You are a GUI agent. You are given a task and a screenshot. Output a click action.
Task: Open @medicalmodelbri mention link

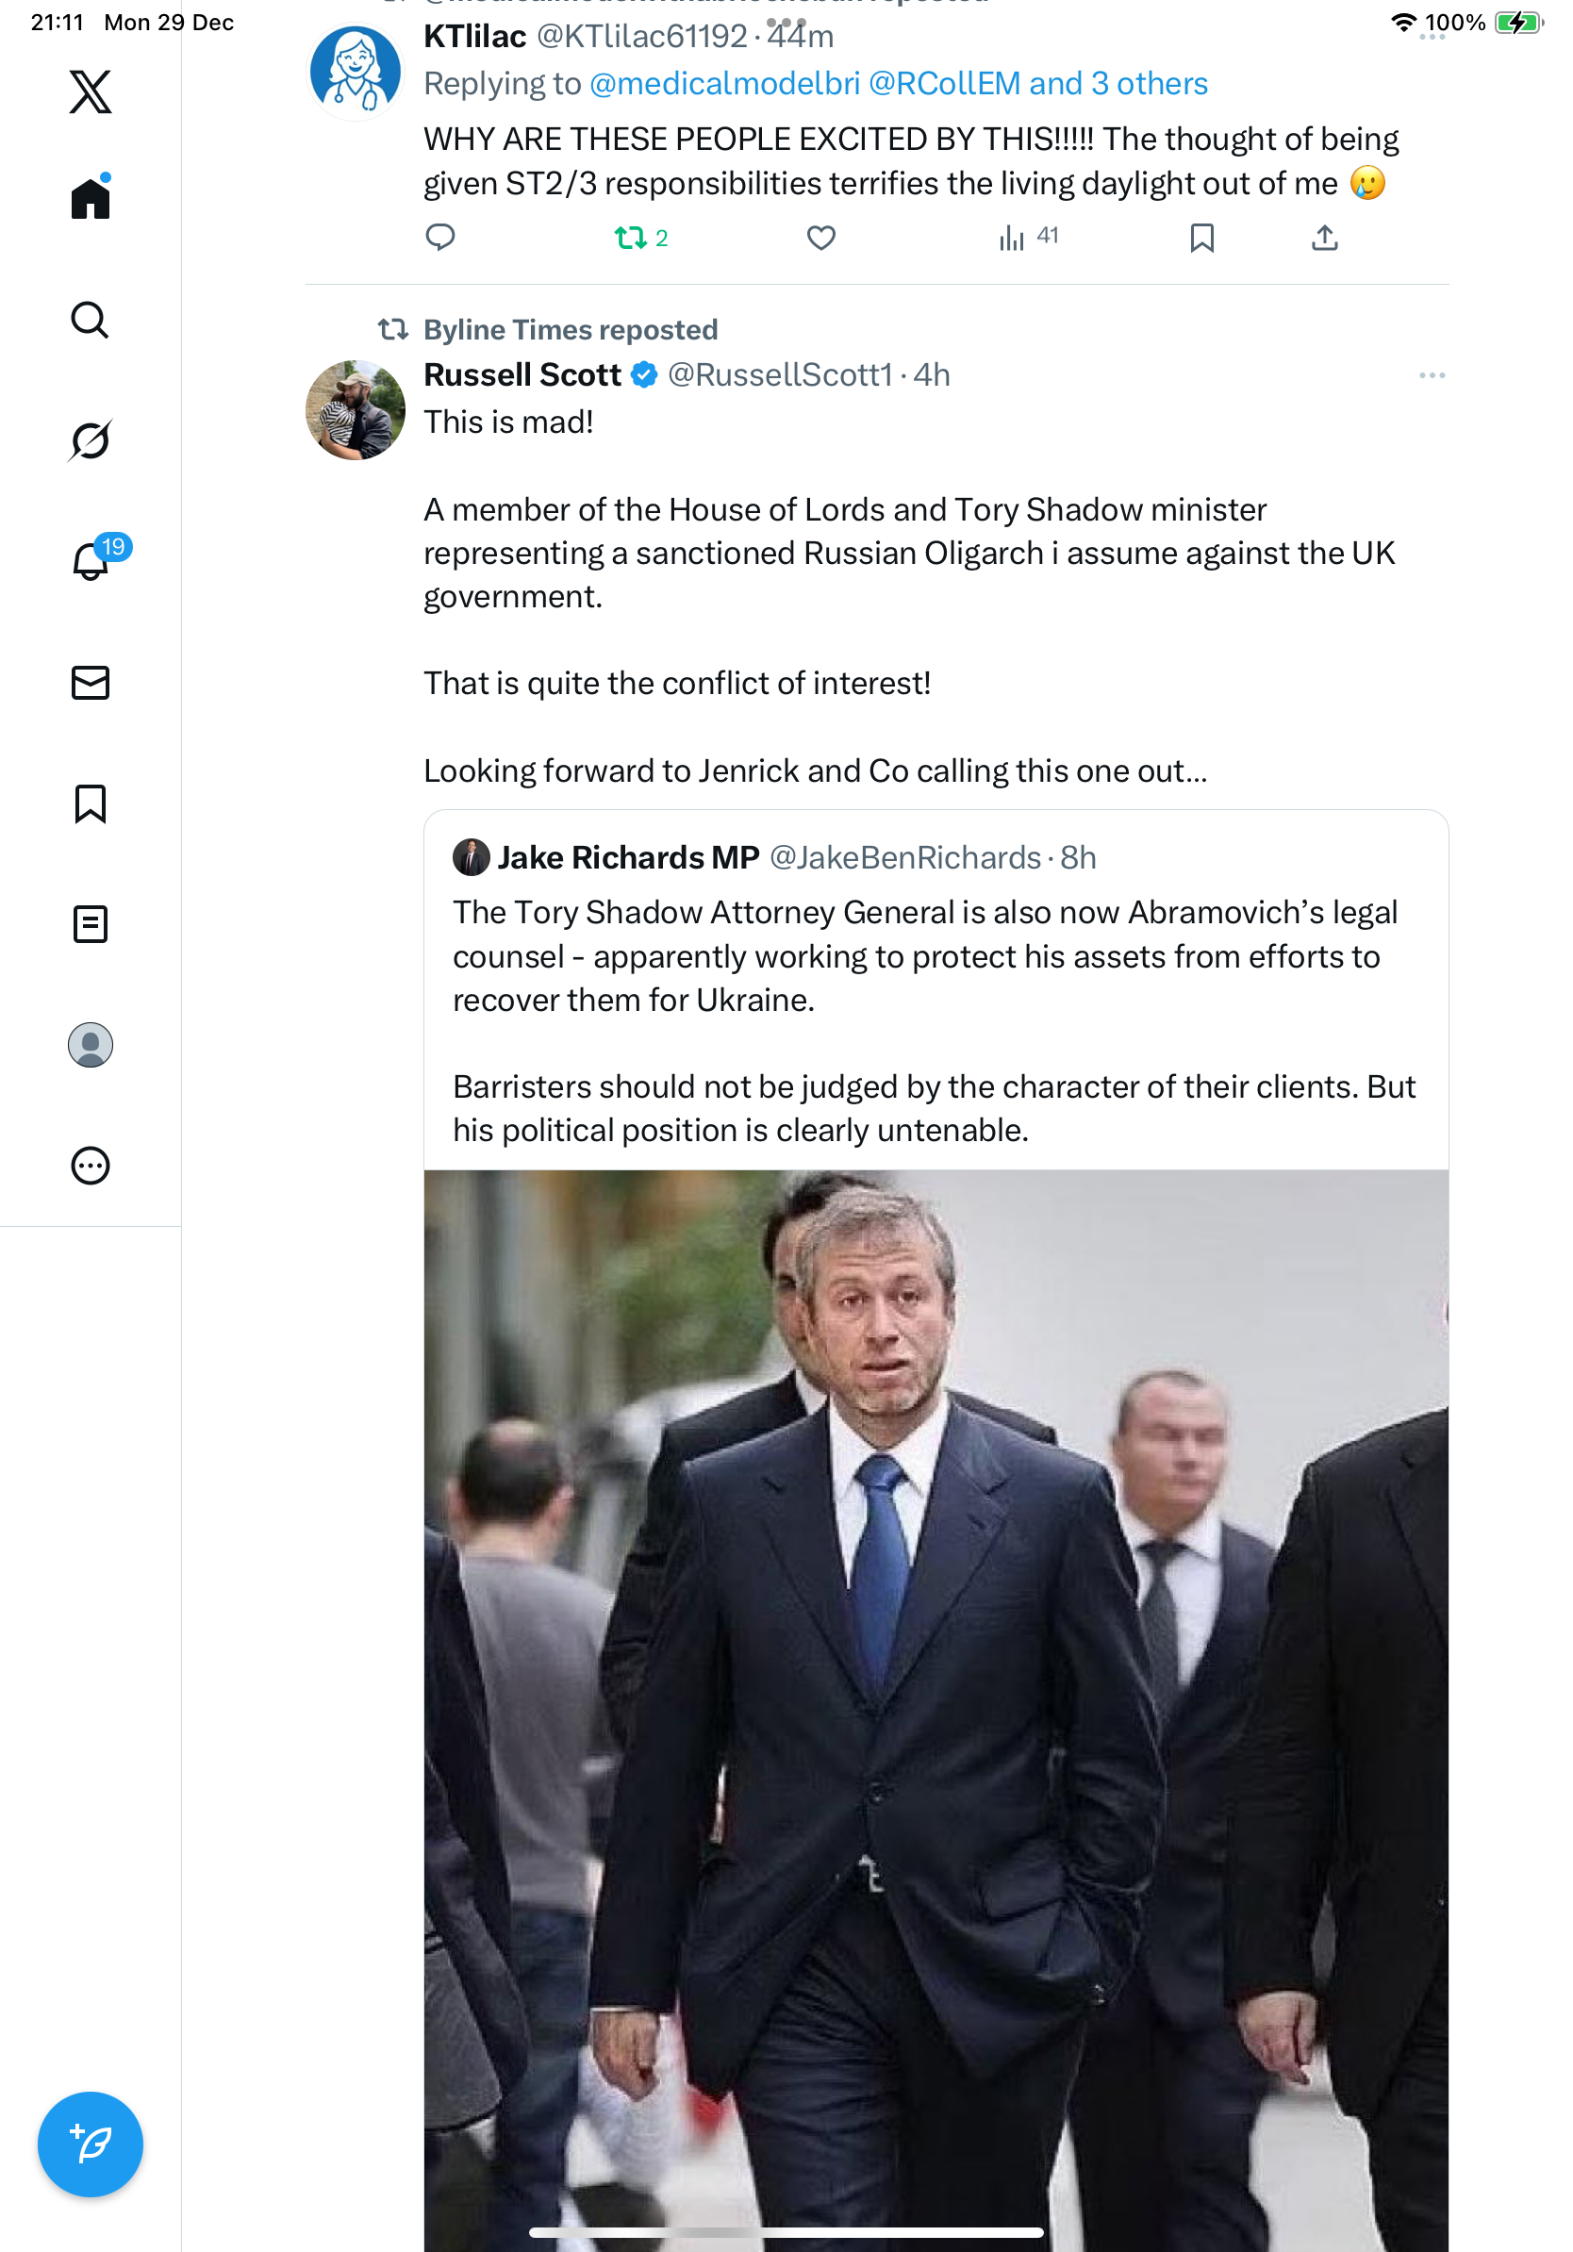[x=723, y=83]
